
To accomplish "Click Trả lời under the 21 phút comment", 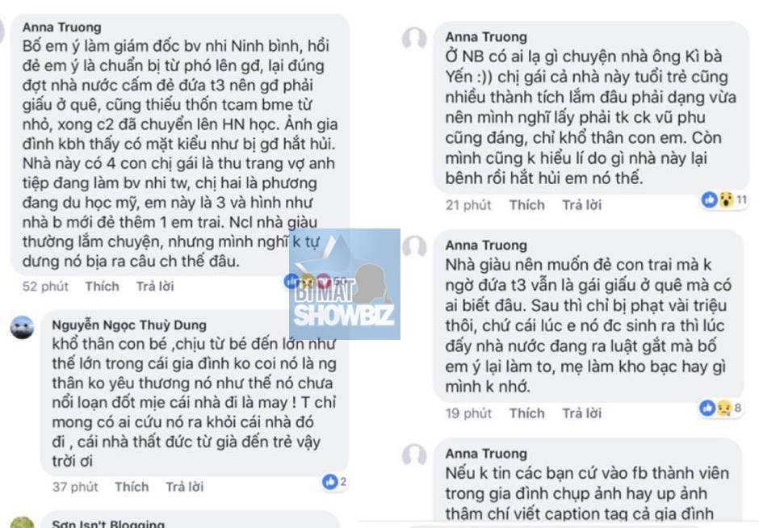I will click(x=582, y=205).
